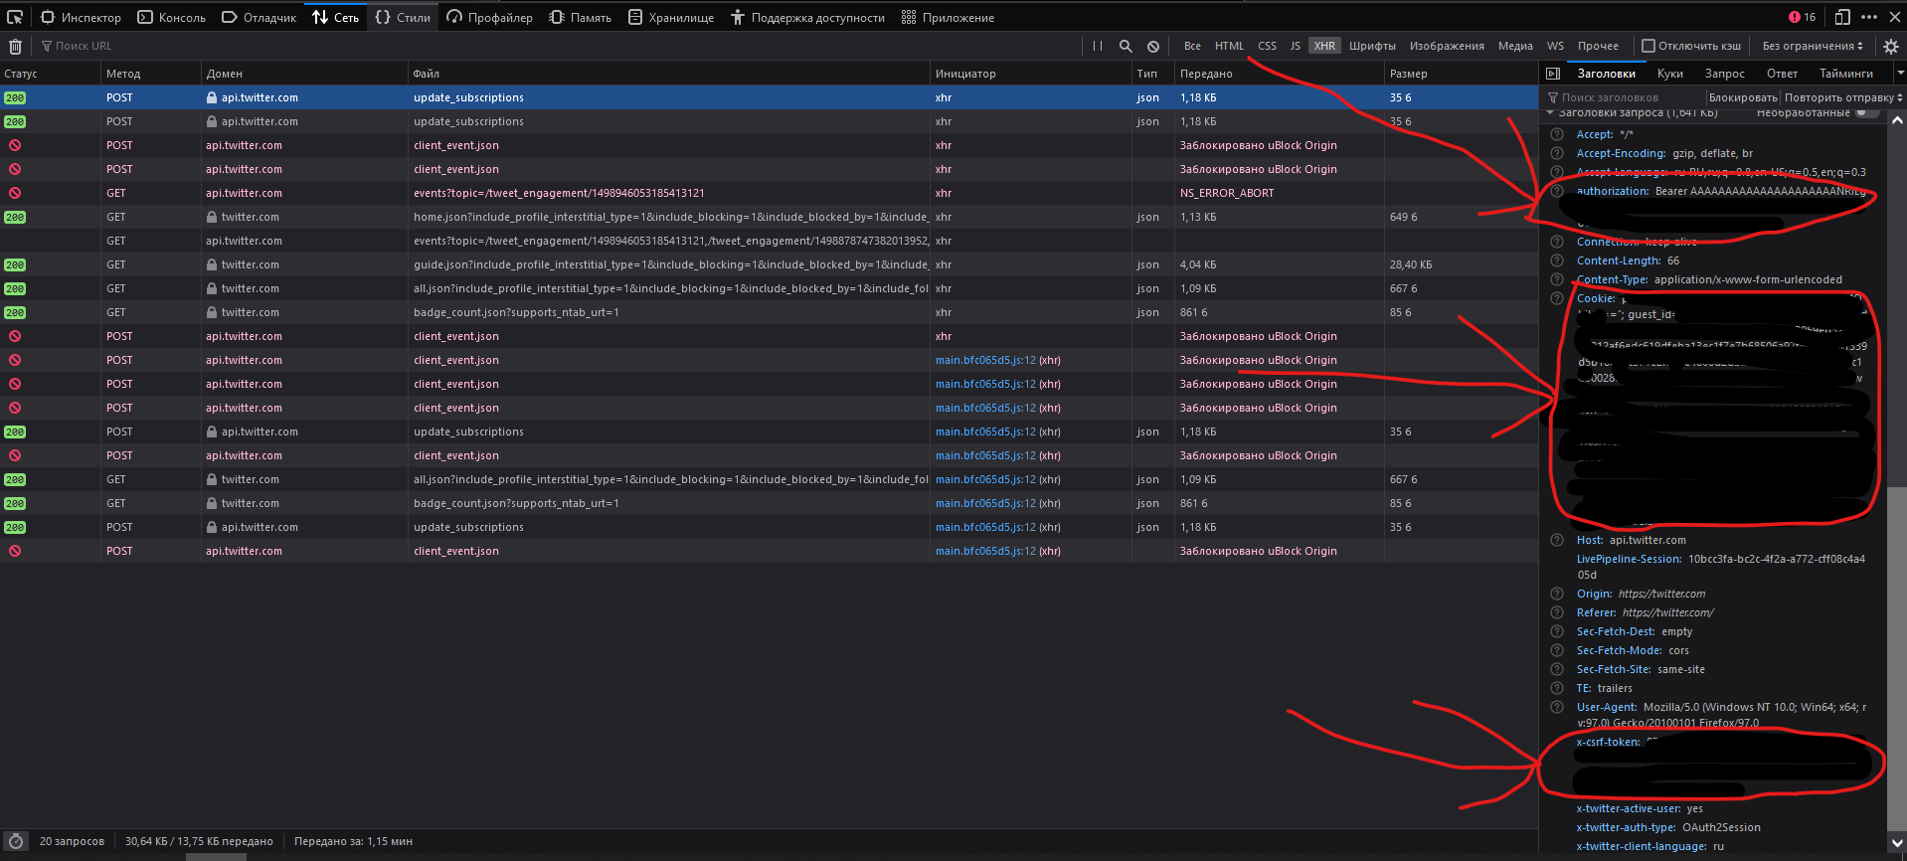Open the Повторить отправку dropdown
Viewport: 1907px width, 861px height.
click(1842, 97)
